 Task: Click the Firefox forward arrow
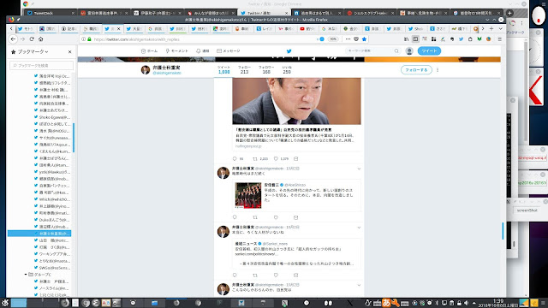(23, 39)
